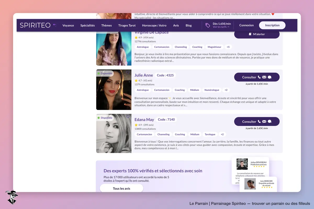
Task: Click '1379 consultations' text
Action: (x=144, y=84)
